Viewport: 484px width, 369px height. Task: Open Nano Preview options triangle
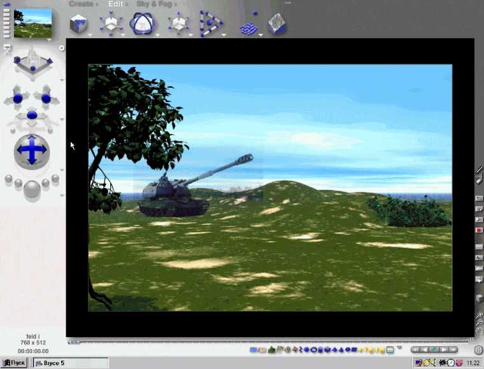49,40
